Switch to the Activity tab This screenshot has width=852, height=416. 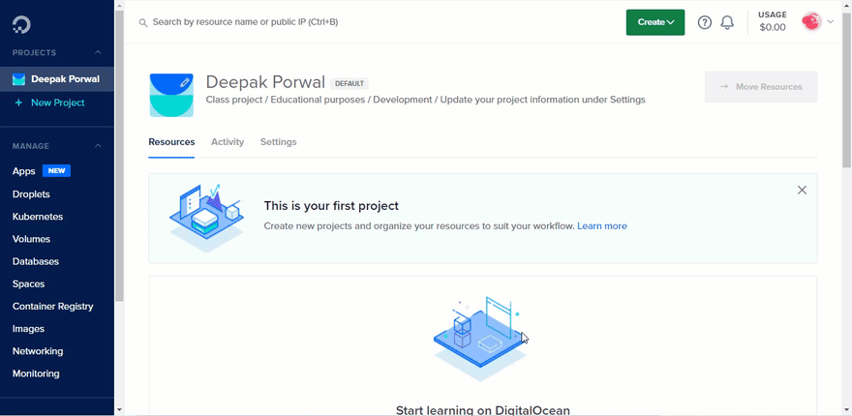tap(228, 142)
